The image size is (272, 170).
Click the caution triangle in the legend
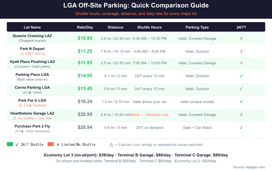tap(111, 144)
